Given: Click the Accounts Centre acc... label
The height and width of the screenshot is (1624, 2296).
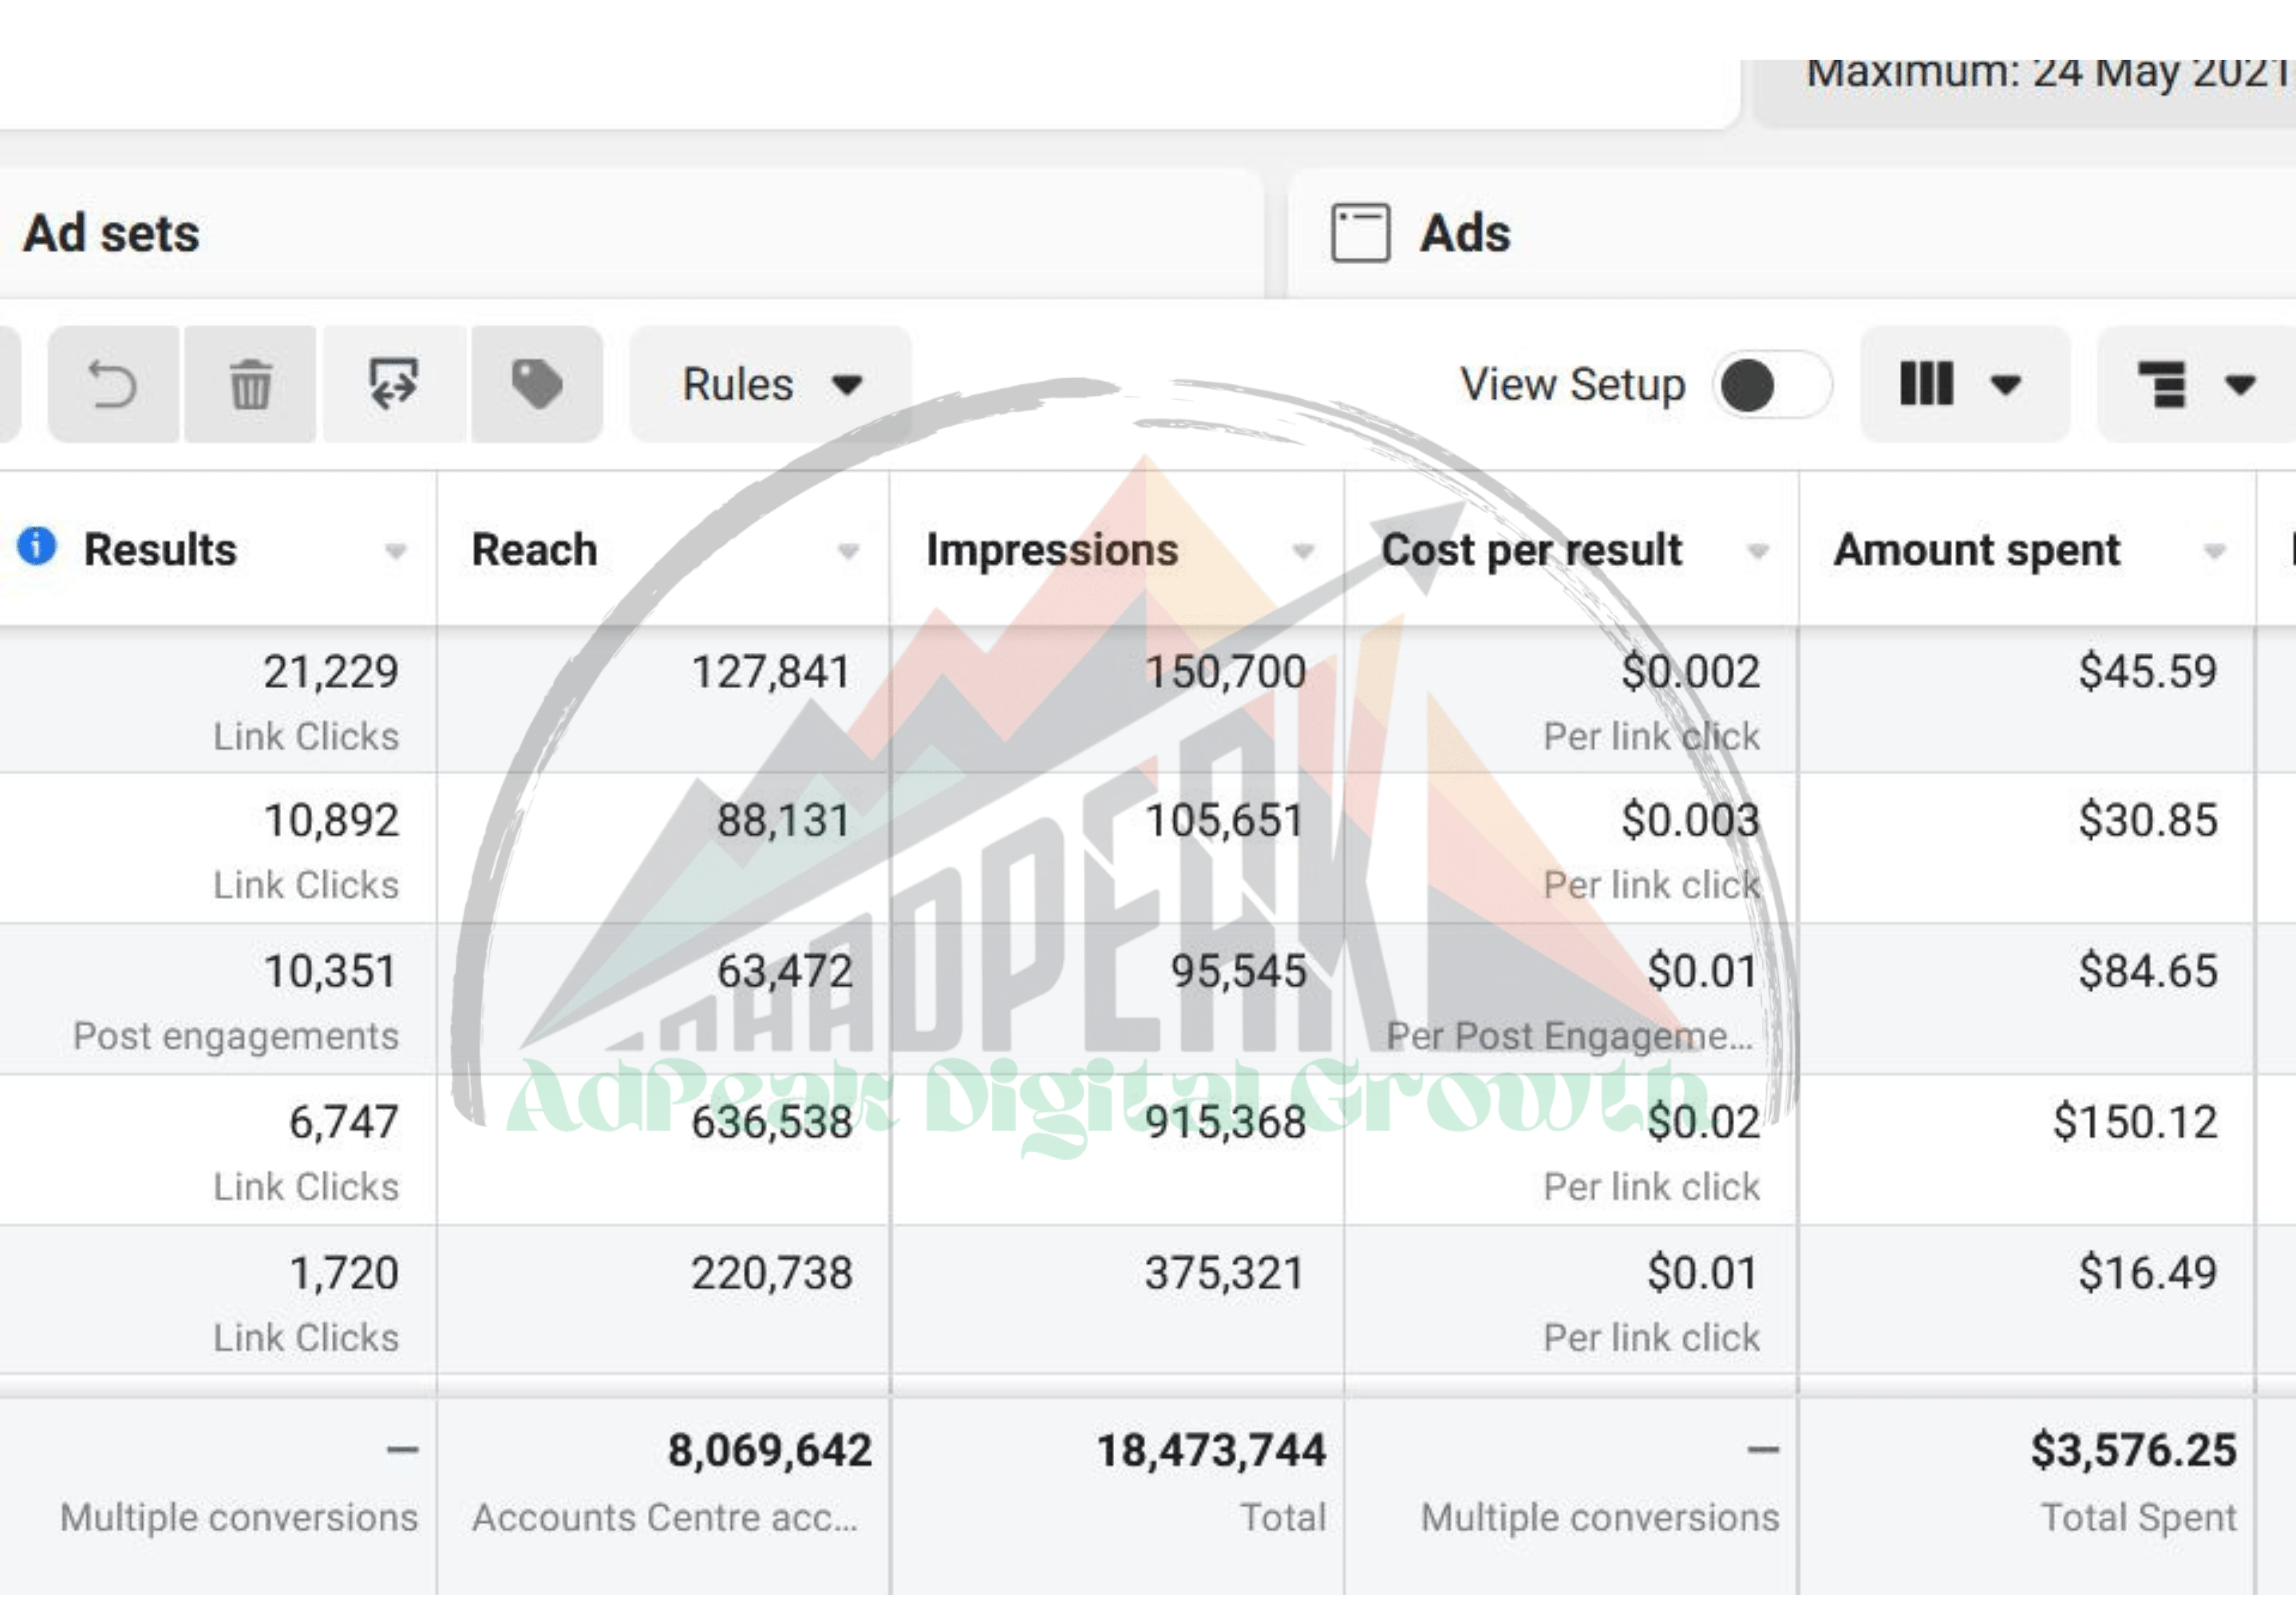Looking at the screenshot, I should [x=665, y=1518].
